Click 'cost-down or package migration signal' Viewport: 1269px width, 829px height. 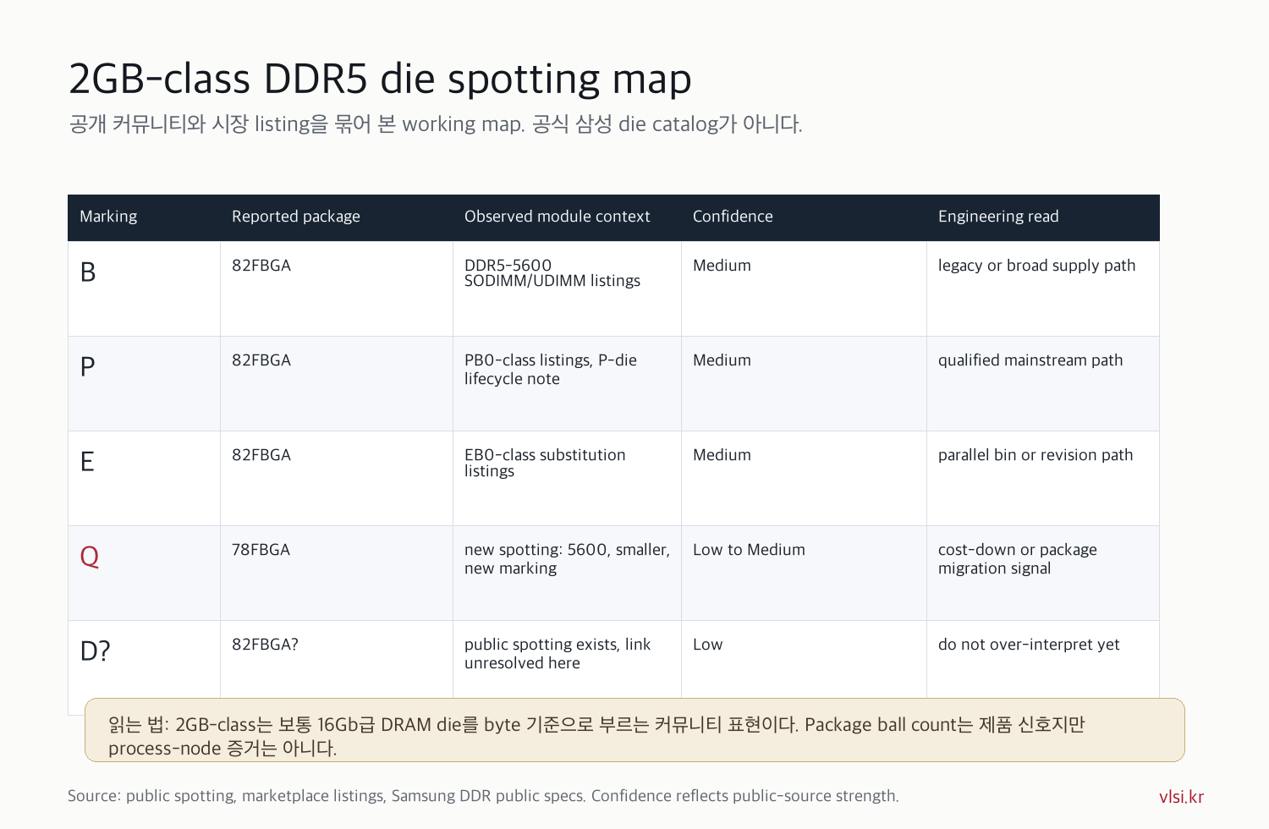click(x=1018, y=559)
